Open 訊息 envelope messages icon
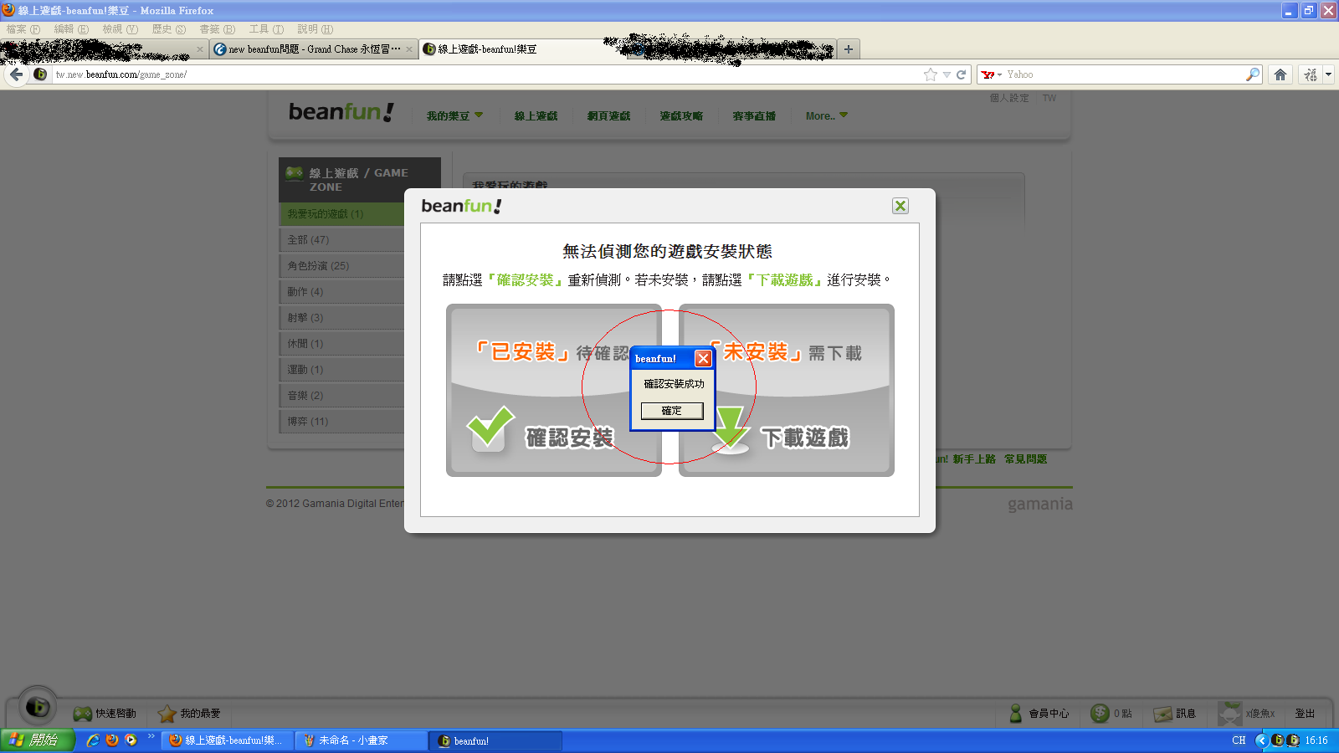The image size is (1339, 753). (x=1162, y=714)
